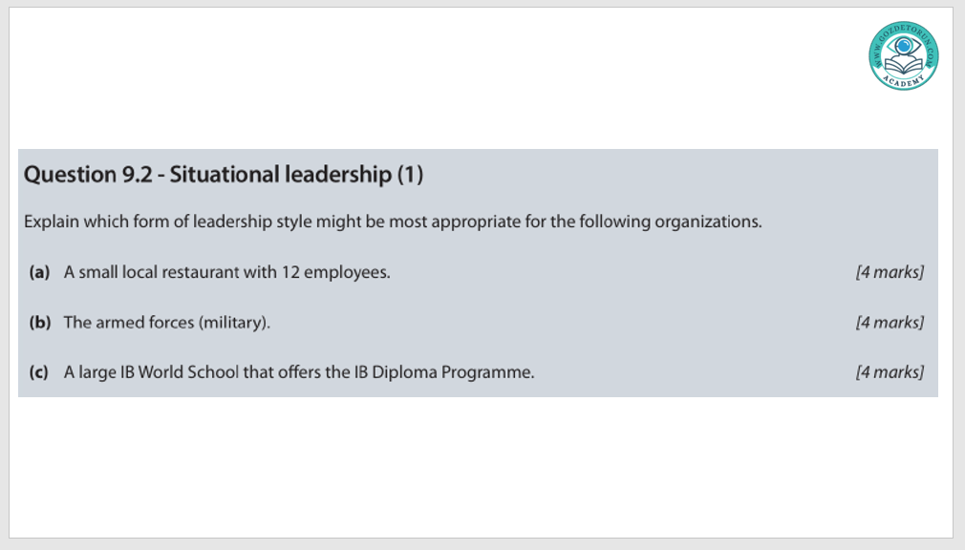Click "12 employees" in part (a)

(x=335, y=272)
